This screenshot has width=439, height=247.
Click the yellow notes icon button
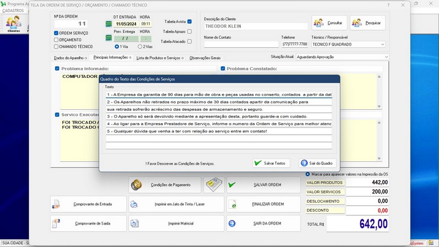tap(213, 185)
